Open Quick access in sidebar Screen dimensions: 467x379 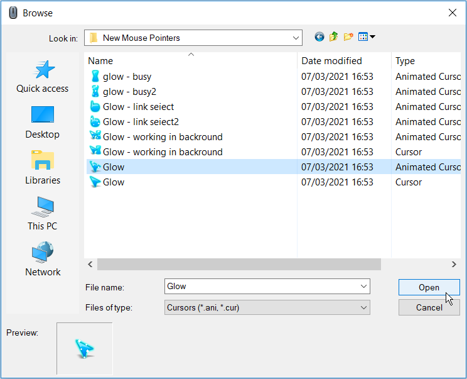point(43,77)
